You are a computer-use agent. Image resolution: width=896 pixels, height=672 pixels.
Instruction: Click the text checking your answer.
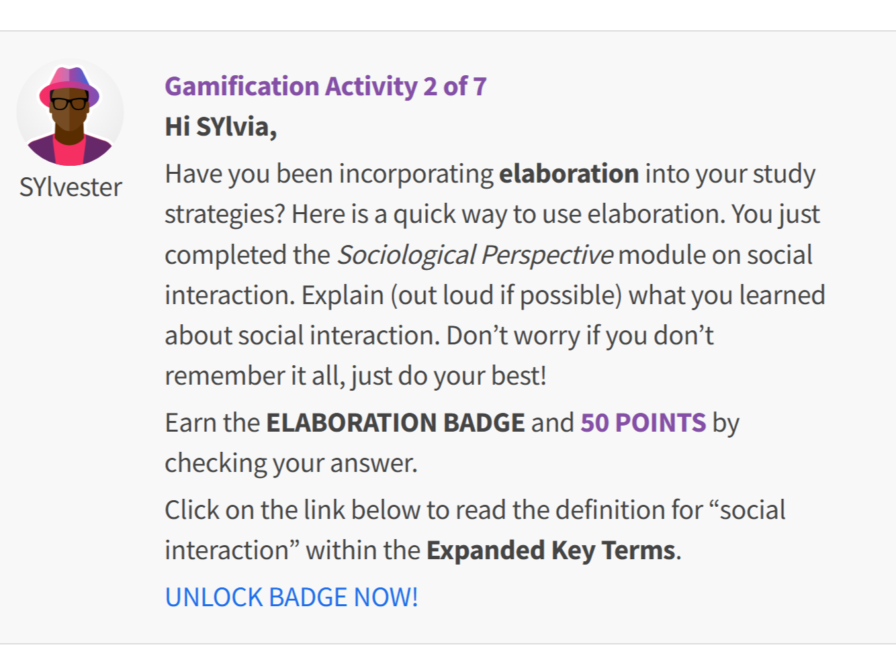click(x=291, y=463)
